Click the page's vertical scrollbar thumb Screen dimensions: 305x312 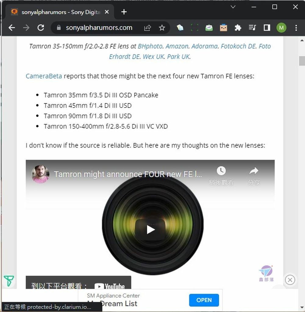[302, 61]
